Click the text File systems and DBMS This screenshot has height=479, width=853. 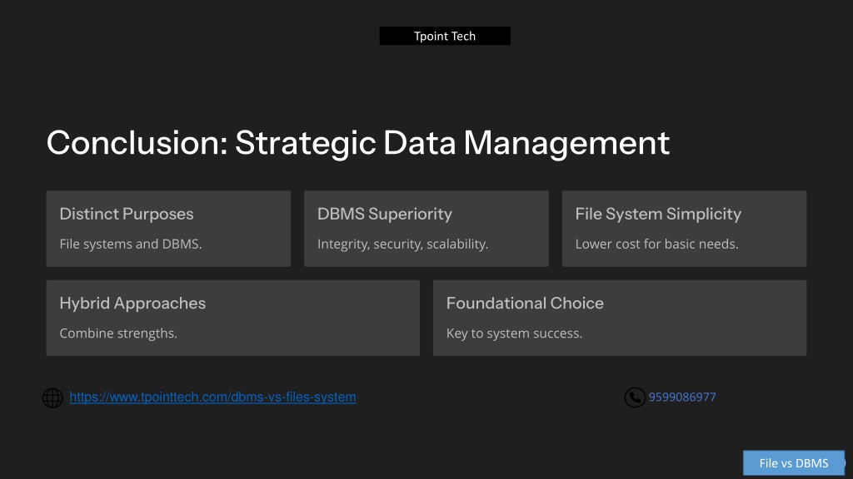131,244
